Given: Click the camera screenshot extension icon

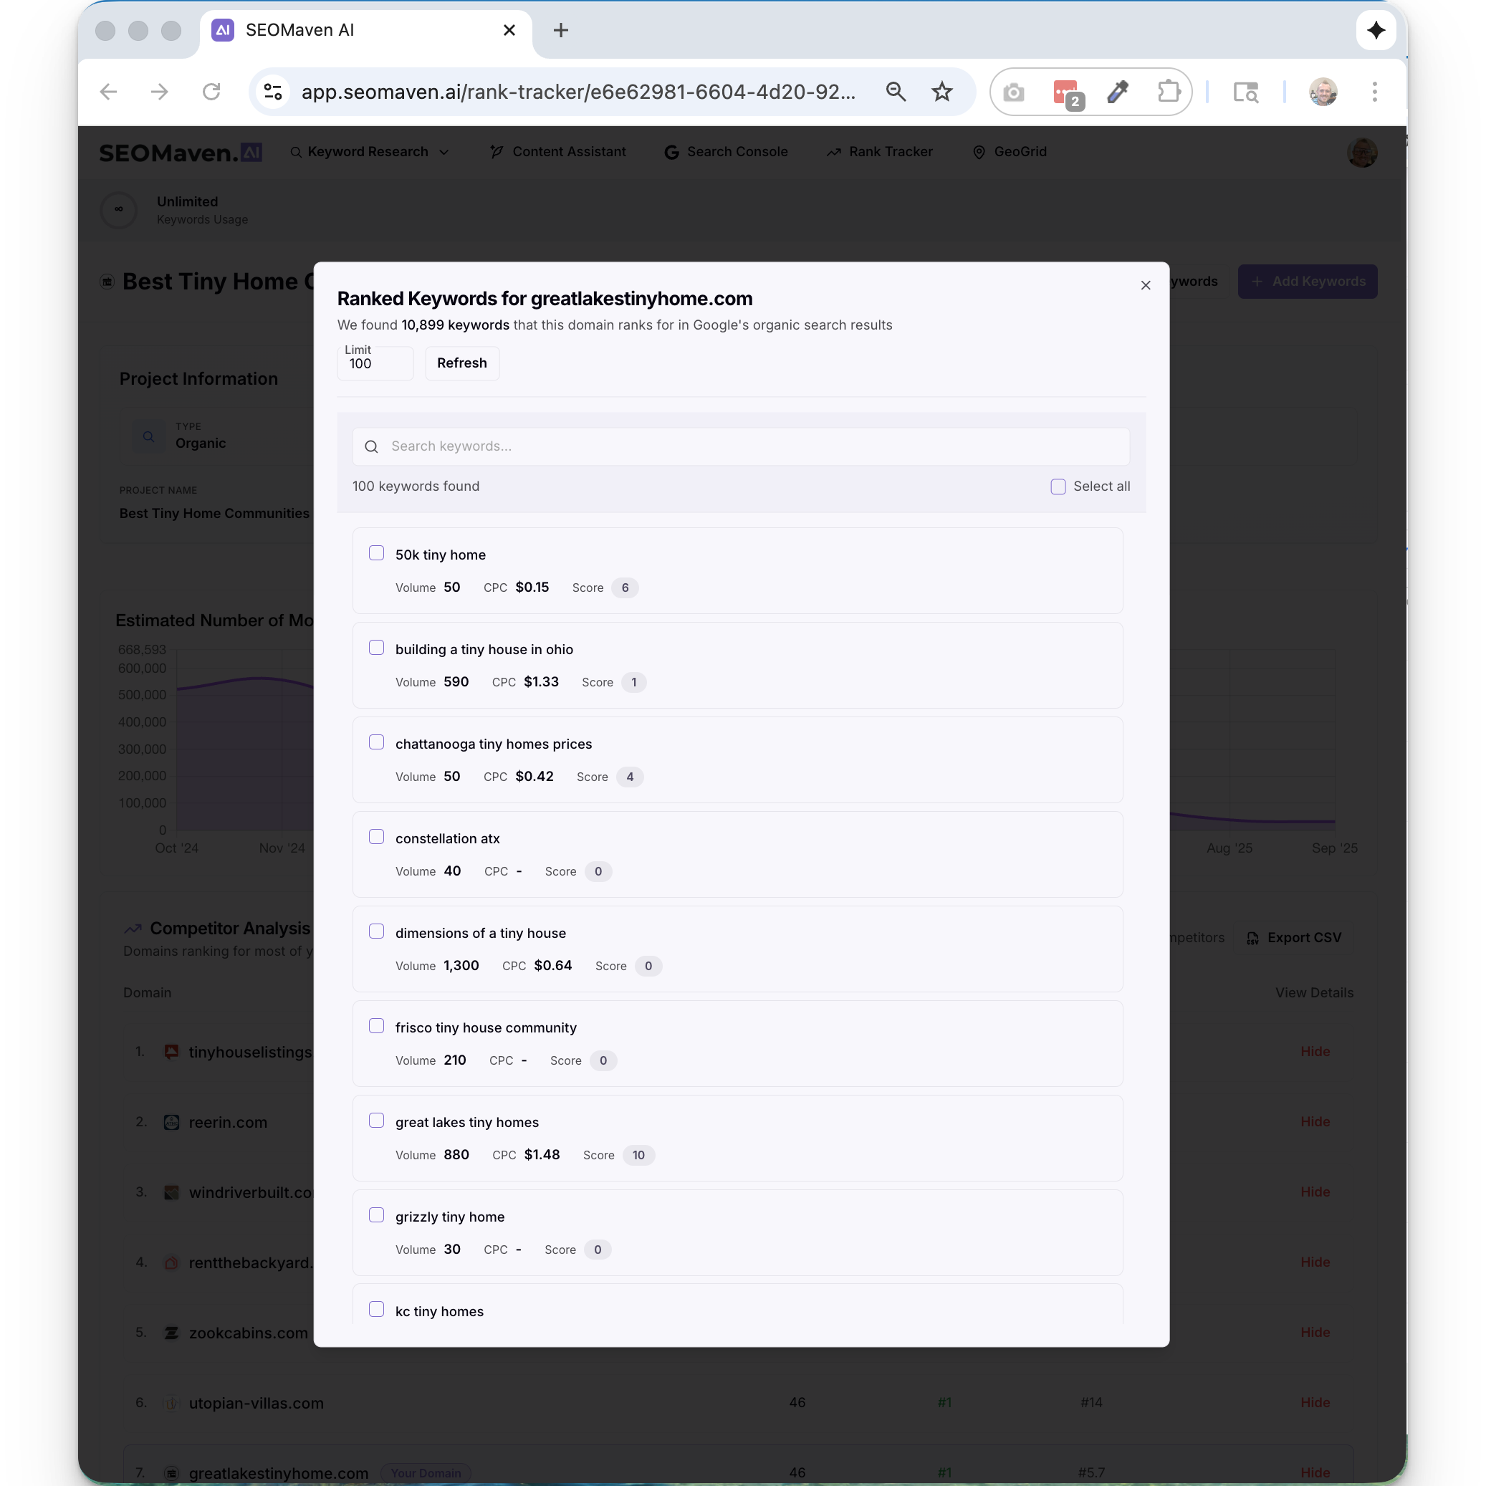Looking at the screenshot, I should coord(1013,92).
